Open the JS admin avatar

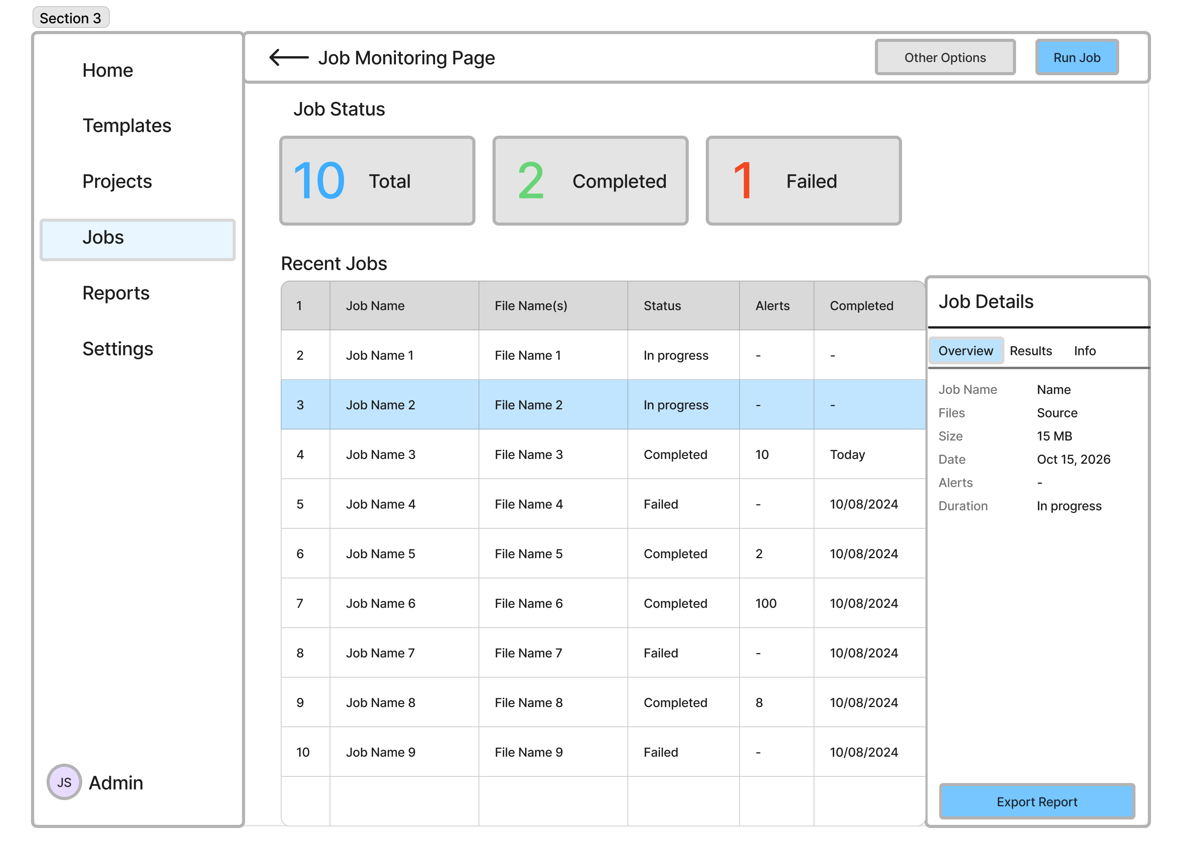[64, 782]
